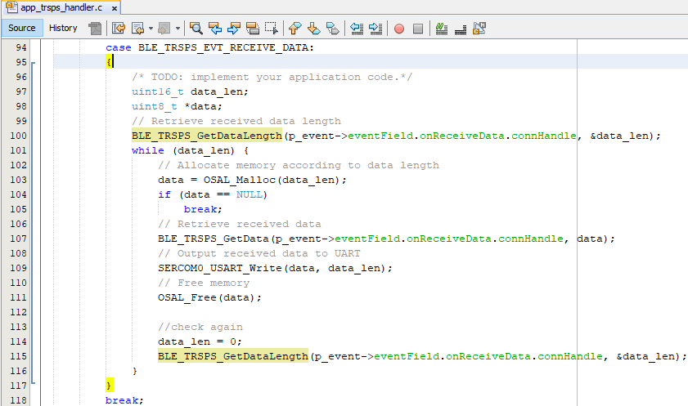The image size is (688, 406).
Task: Open the Forward navigation dropdown arrow
Action: (178, 28)
